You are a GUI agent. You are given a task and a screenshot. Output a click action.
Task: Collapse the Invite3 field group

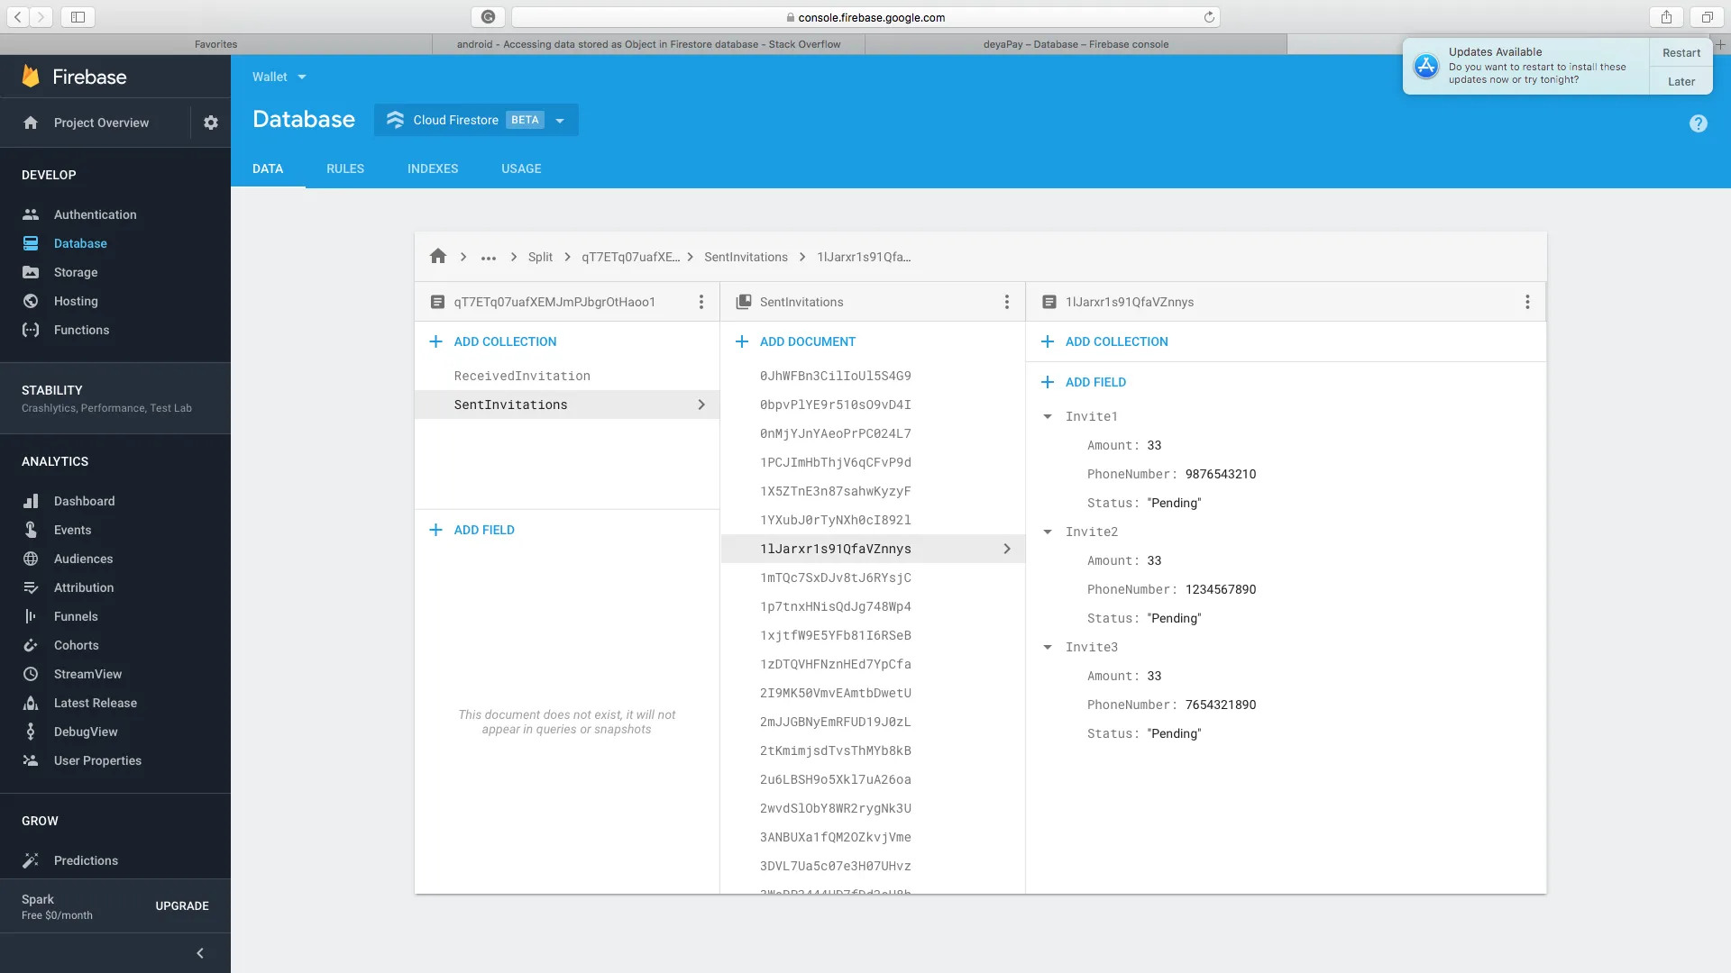click(1047, 647)
